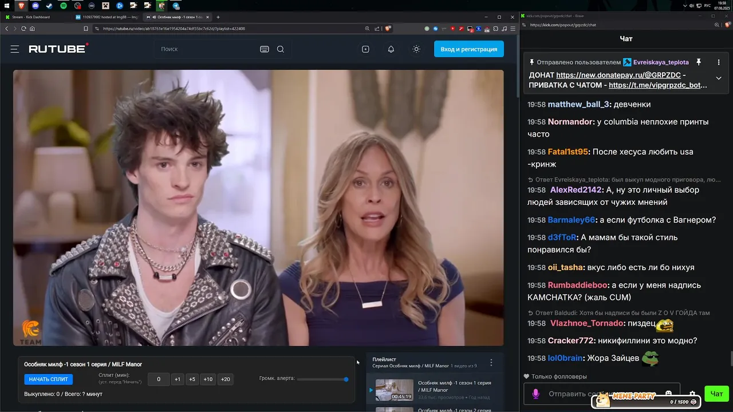Image resolution: width=733 pixels, height=412 pixels.
Task: Click username lol0brain in chat
Action: (x=566, y=358)
